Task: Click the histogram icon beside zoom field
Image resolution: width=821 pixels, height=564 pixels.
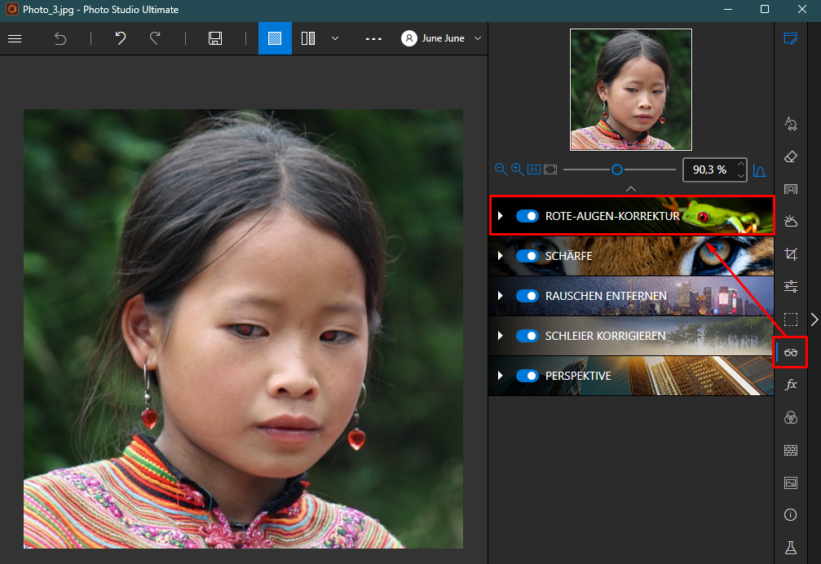Action: (759, 170)
